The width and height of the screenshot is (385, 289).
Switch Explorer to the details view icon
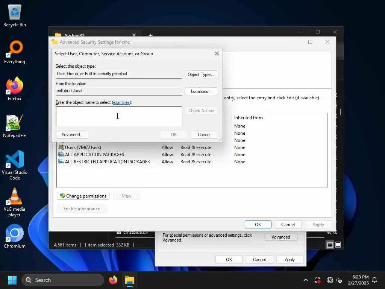click(330, 245)
